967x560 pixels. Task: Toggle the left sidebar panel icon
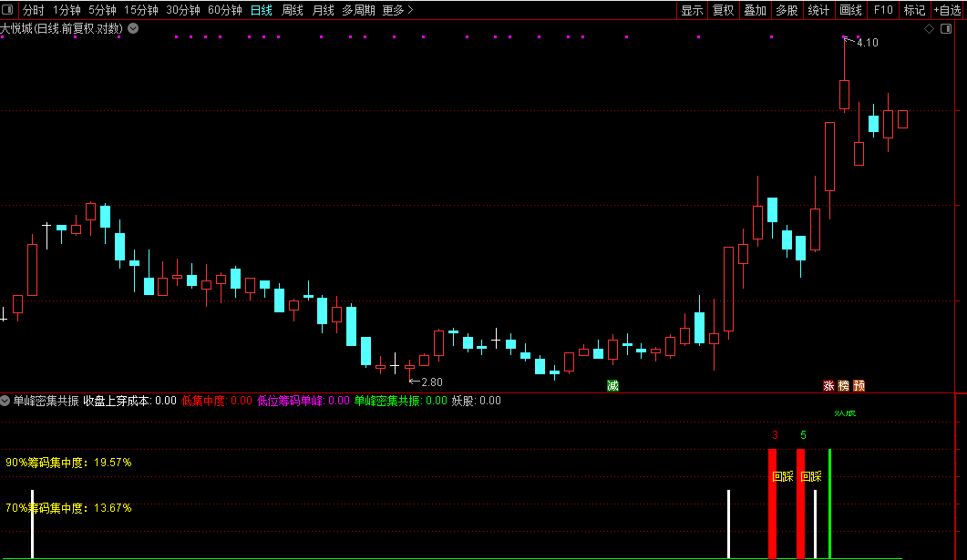7,10
